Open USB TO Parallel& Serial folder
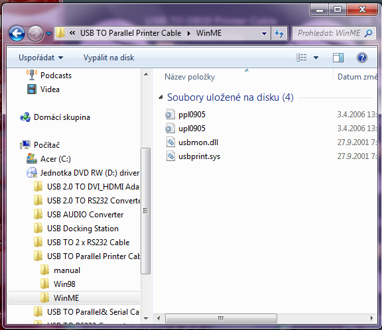Screen dimensions: 382x330 click(x=93, y=312)
